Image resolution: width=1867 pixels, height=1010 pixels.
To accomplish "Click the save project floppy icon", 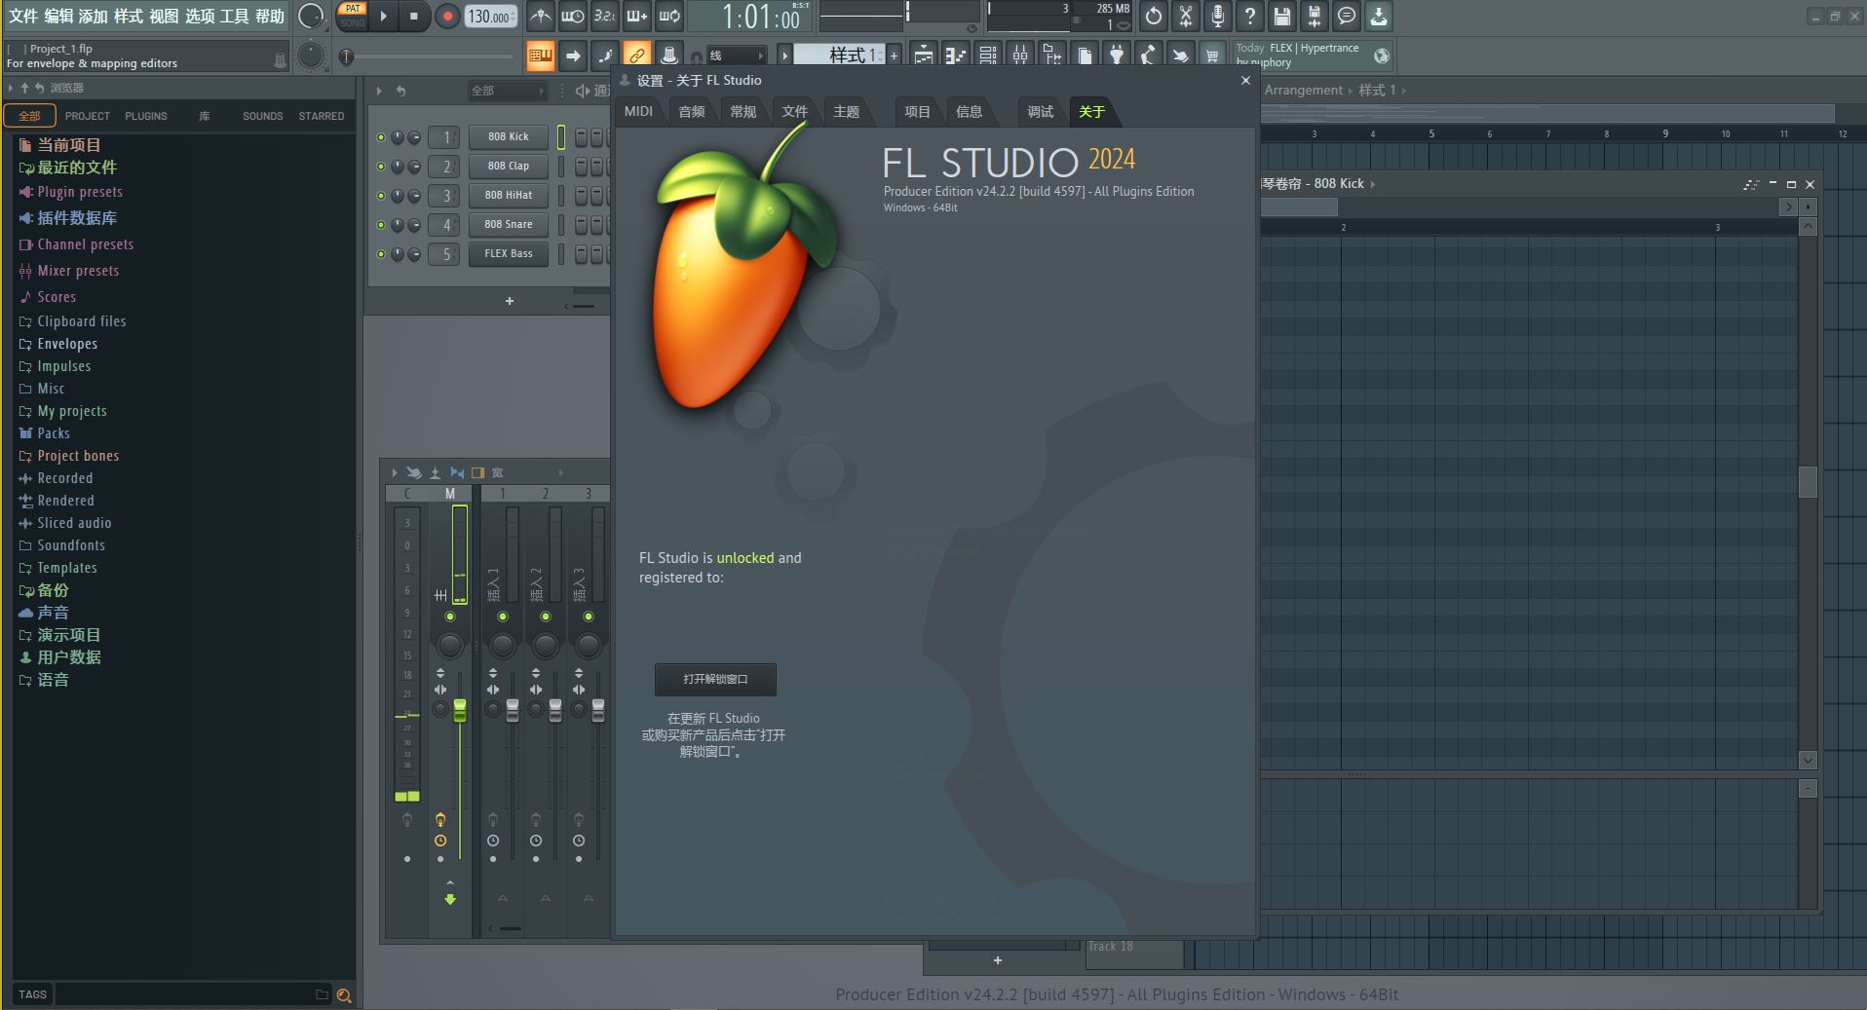I will tap(1282, 16).
